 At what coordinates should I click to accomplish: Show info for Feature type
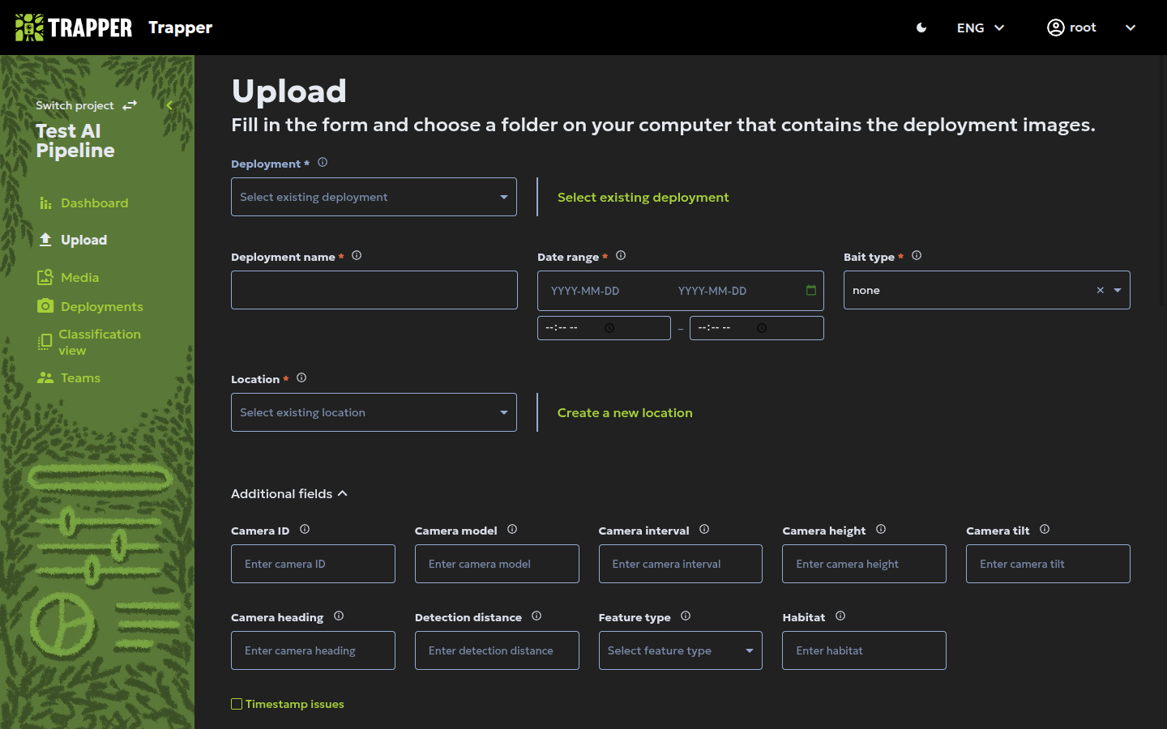pos(686,616)
